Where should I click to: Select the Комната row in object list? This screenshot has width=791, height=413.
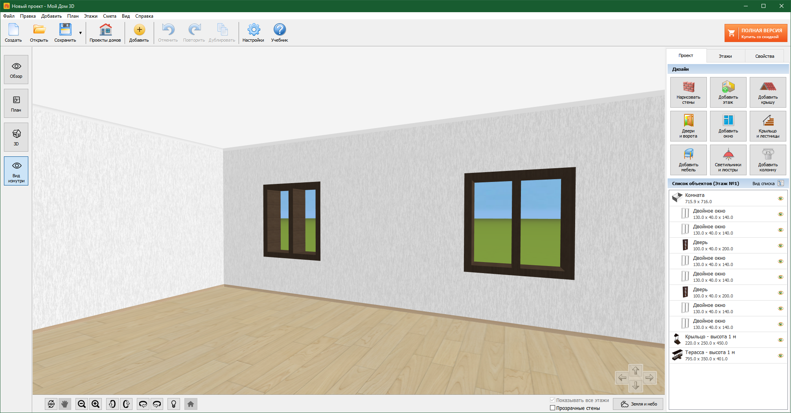(x=728, y=198)
